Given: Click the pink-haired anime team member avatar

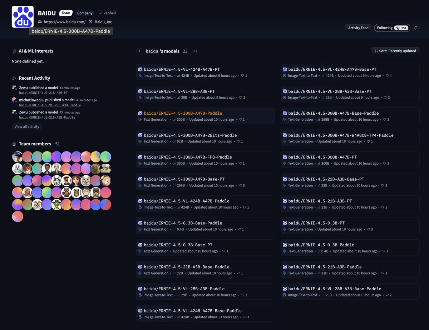Looking at the screenshot, I should coord(105,181).
